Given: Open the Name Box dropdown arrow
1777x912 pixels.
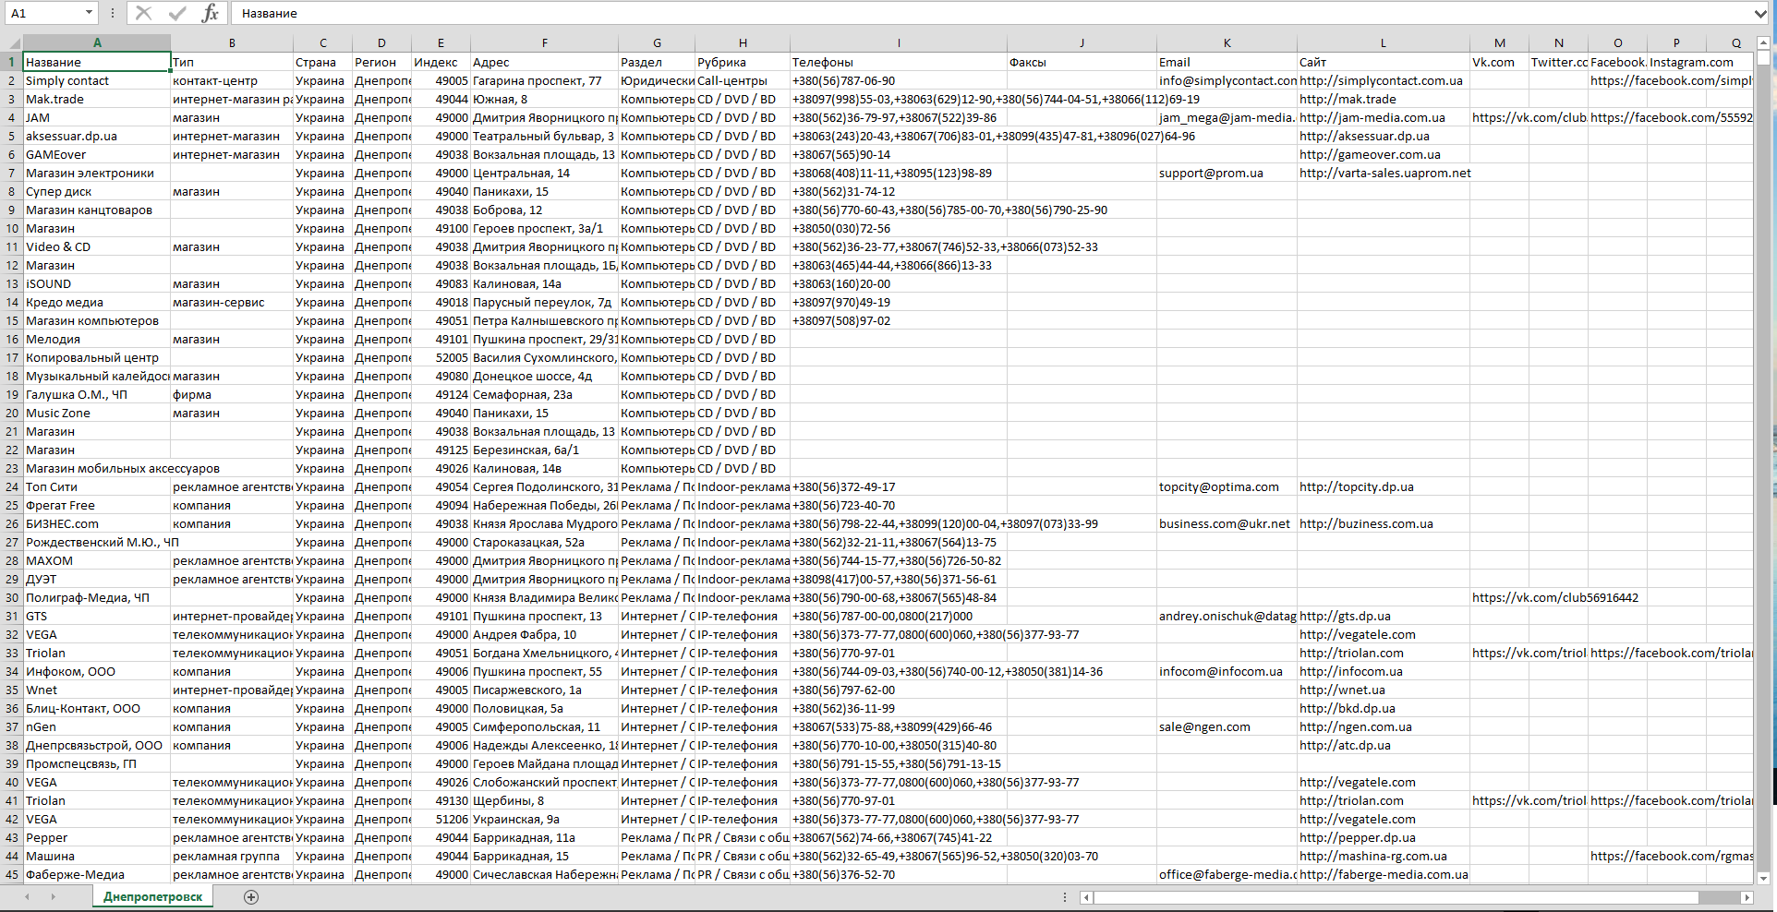Looking at the screenshot, I should click(89, 13).
